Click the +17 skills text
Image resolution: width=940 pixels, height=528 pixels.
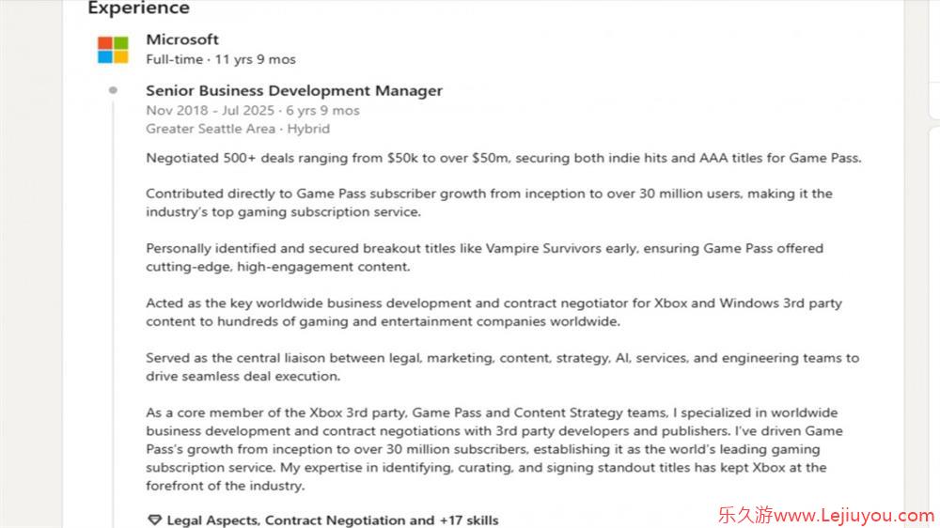pyautogui.click(x=469, y=520)
